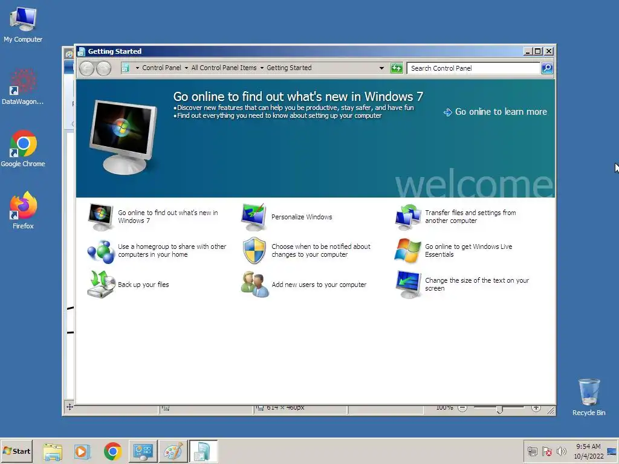Image resolution: width=619 pixels, height=464 pixels.
Task: Open Choose when to be notified label
Action: [321, 251]
